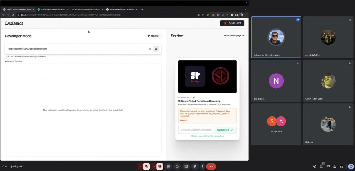This screenshot has height=171, width=355.
Task: Go forward in the shared browser
Action: (8, 15)
